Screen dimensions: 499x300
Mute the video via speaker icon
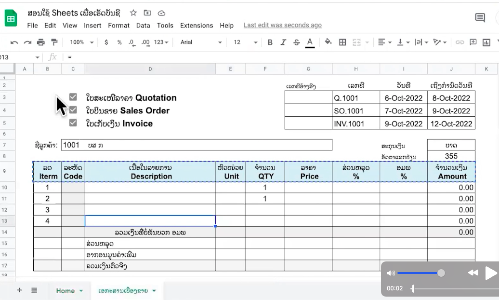tap(391, 273)
